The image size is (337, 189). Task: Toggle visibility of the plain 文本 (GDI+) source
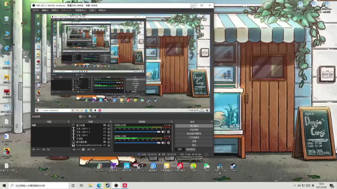(x=104, y=135)
